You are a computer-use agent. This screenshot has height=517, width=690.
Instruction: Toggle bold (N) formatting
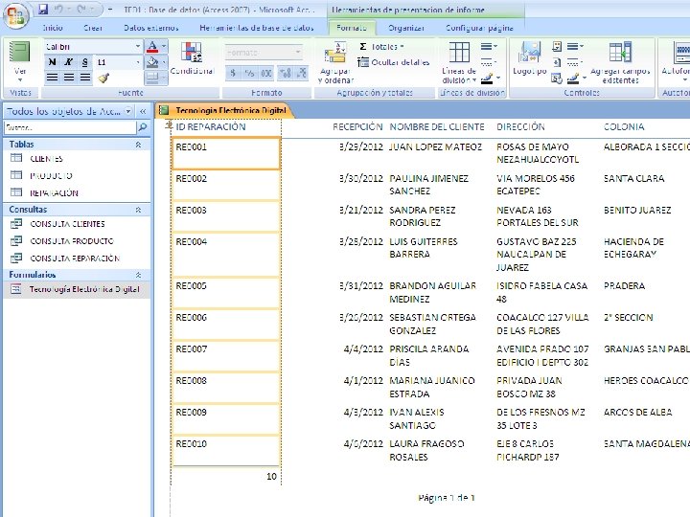(52, 62)
